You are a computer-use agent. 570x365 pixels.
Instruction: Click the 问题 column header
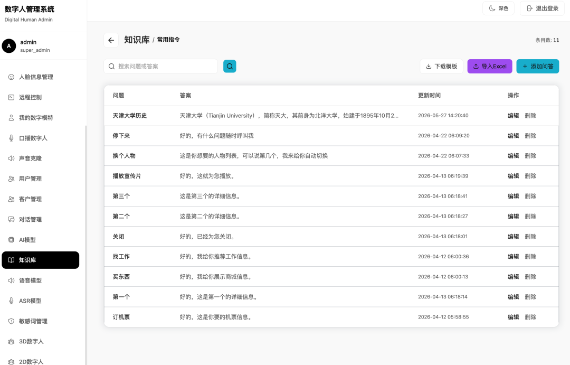pos(119,96)
